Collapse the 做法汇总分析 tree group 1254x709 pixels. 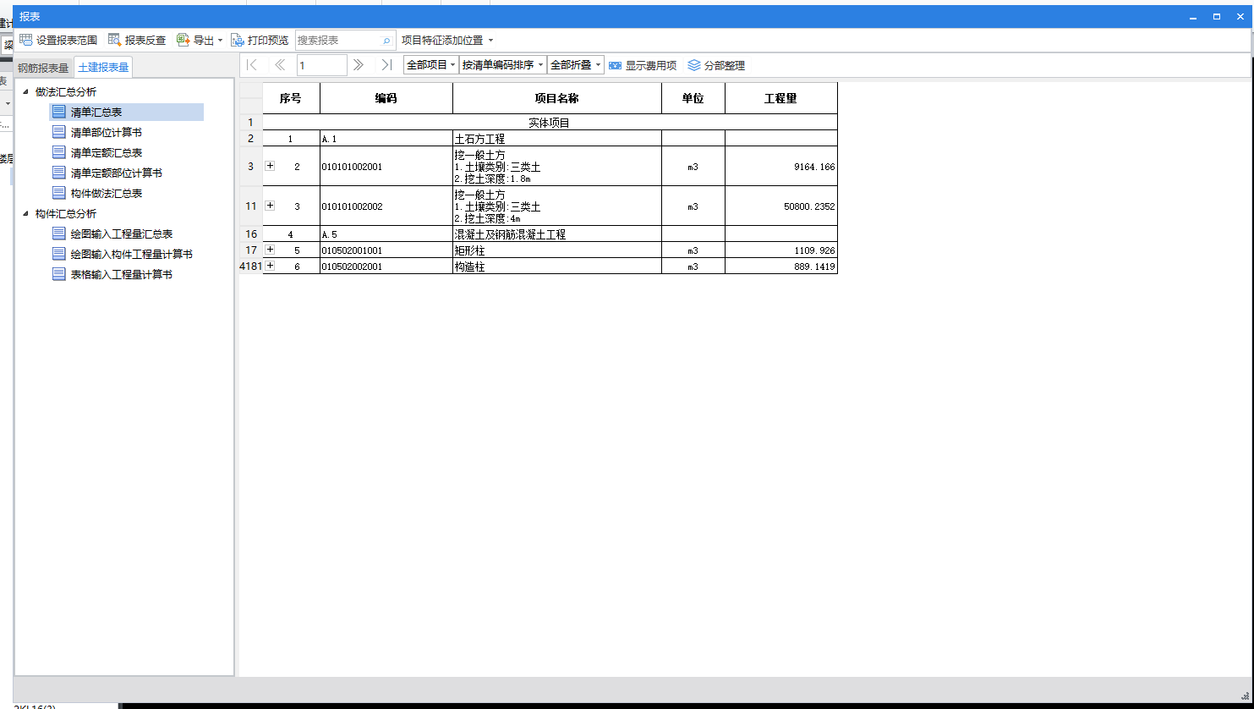pos(25,91)
